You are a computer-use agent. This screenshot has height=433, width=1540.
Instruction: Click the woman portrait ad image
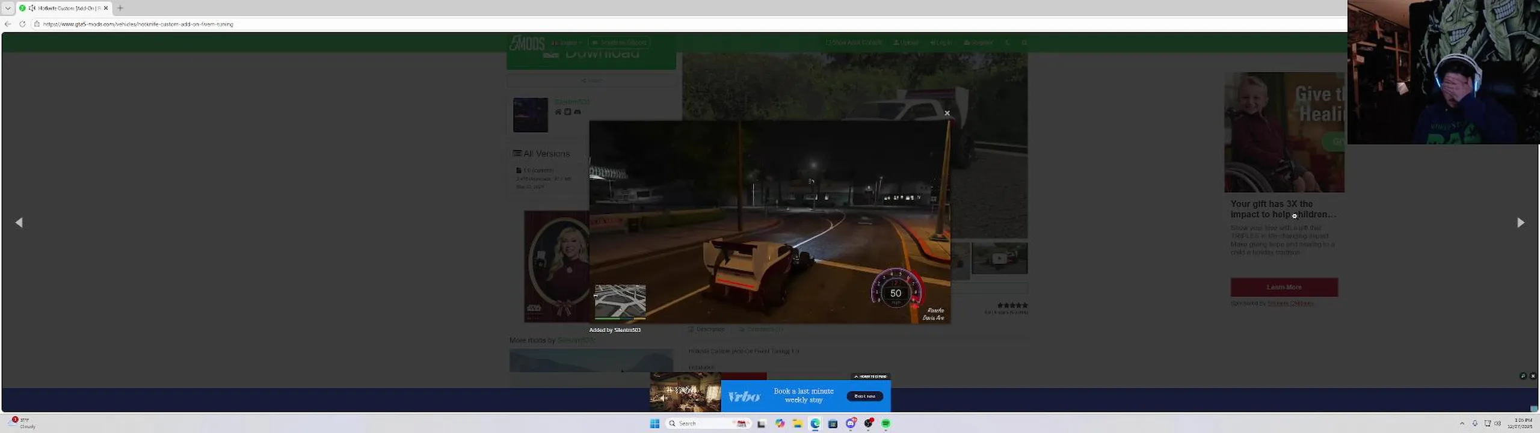tap(557, 266)
